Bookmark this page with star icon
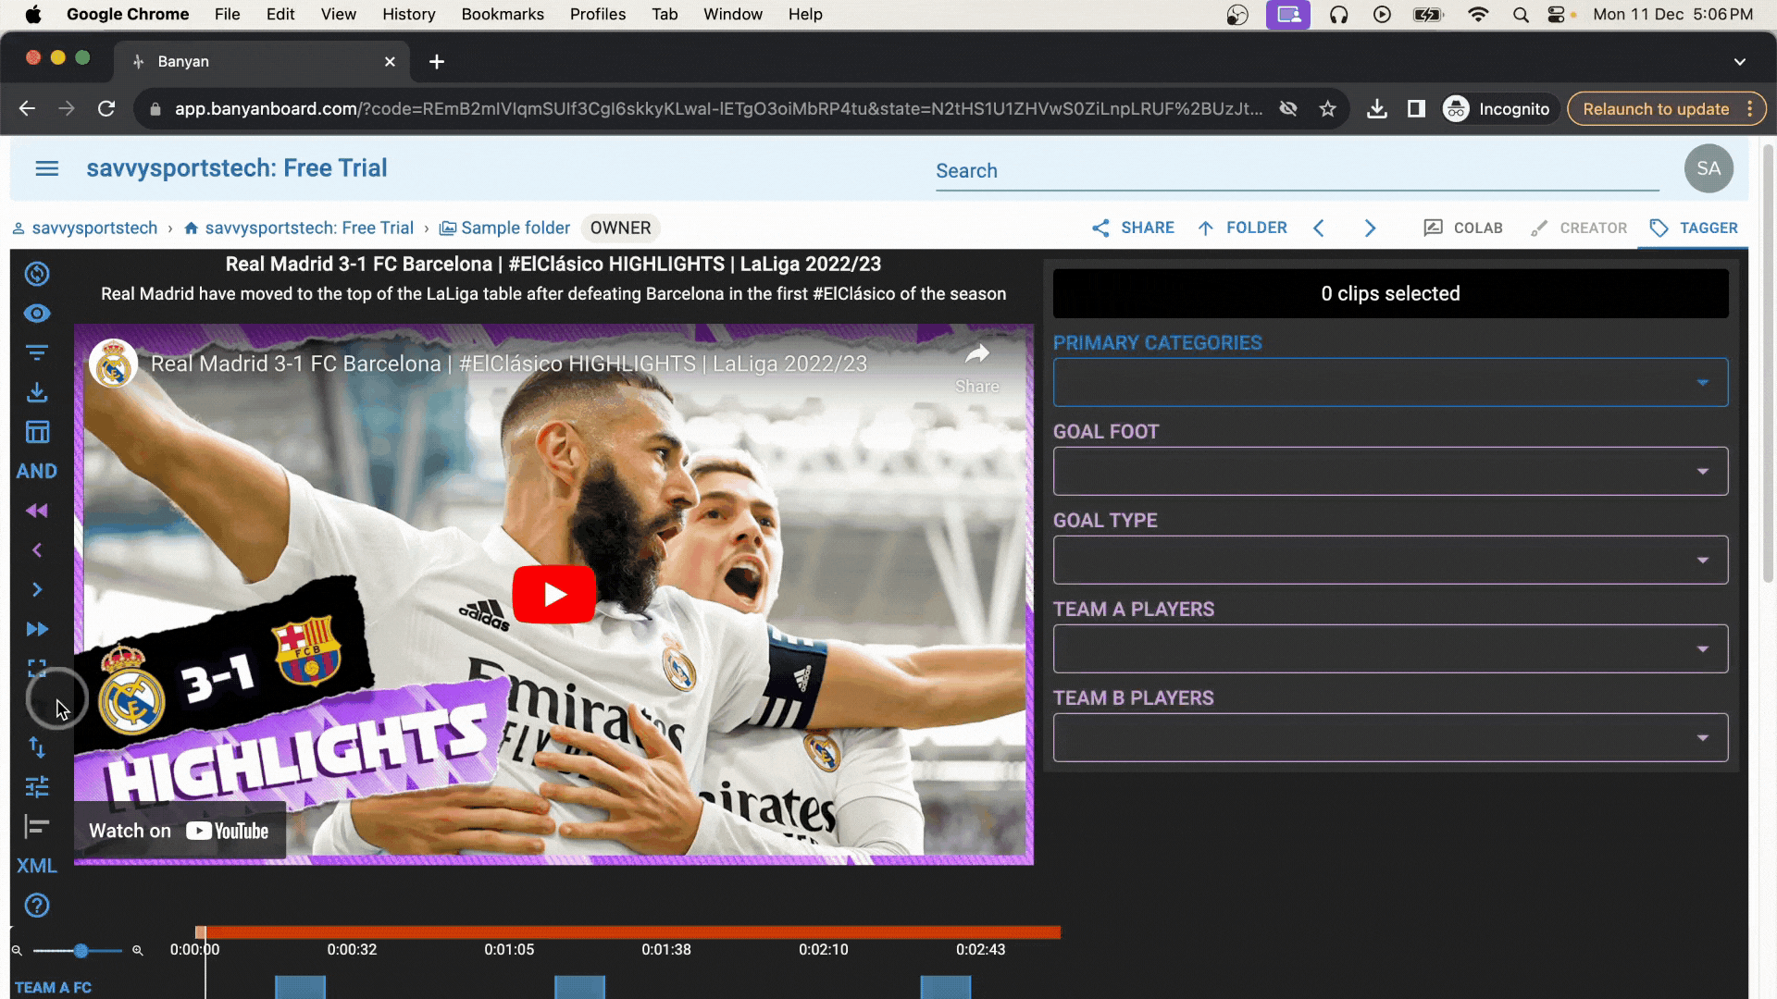 tap(1327, 109)
